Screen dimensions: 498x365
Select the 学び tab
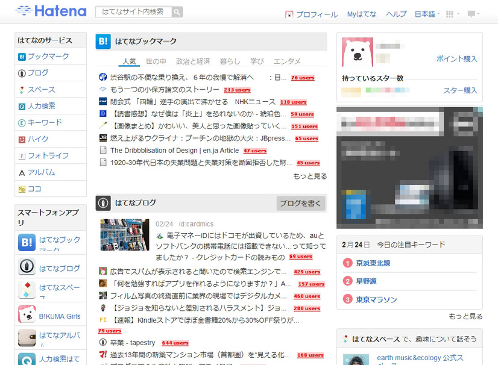[x=257, y=61]
